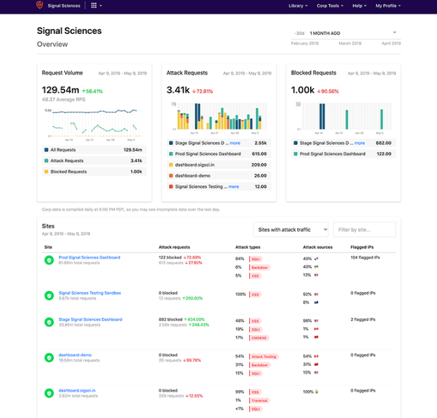437x418 pixels.
Task: Click green status check for Signal Sciences Testing Sandbox
Action: (49, 295)
